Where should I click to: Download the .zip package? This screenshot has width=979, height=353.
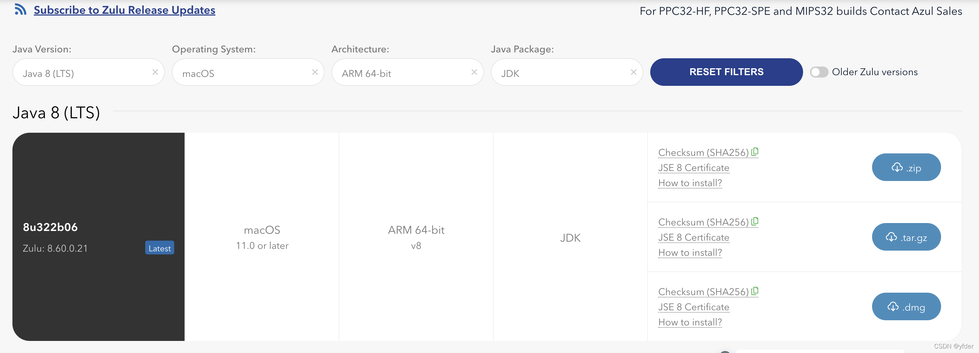(906, 167)
